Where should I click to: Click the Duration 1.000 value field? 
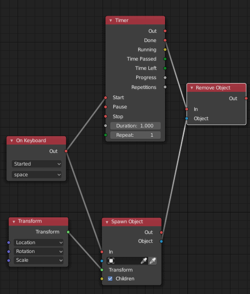coord(135,126)
